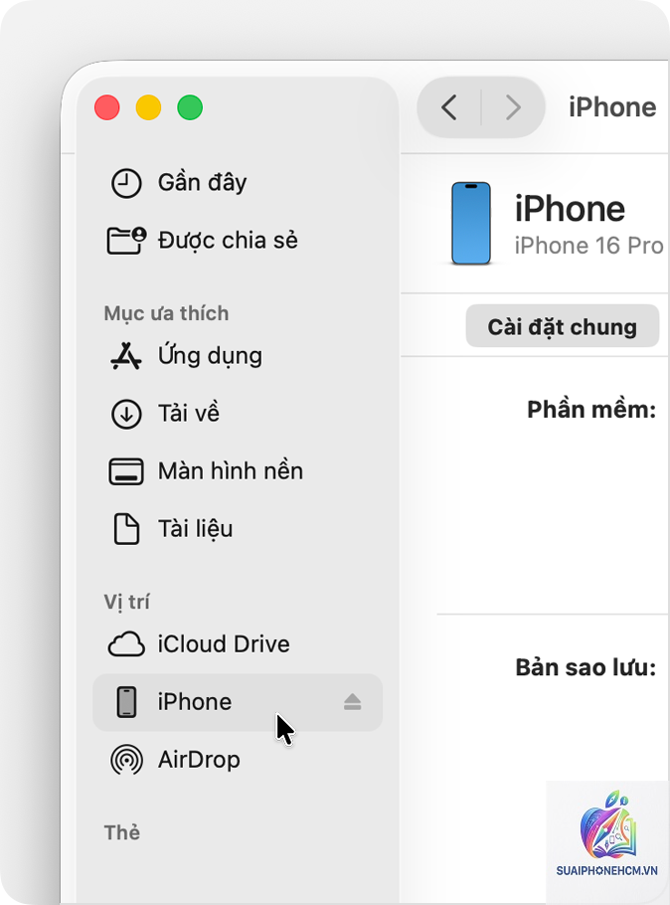Image resolution: width=670 pixels, height=905 pixels.
Task: Open the Gần đây clock icon
Action: click(x=126, y=183)
